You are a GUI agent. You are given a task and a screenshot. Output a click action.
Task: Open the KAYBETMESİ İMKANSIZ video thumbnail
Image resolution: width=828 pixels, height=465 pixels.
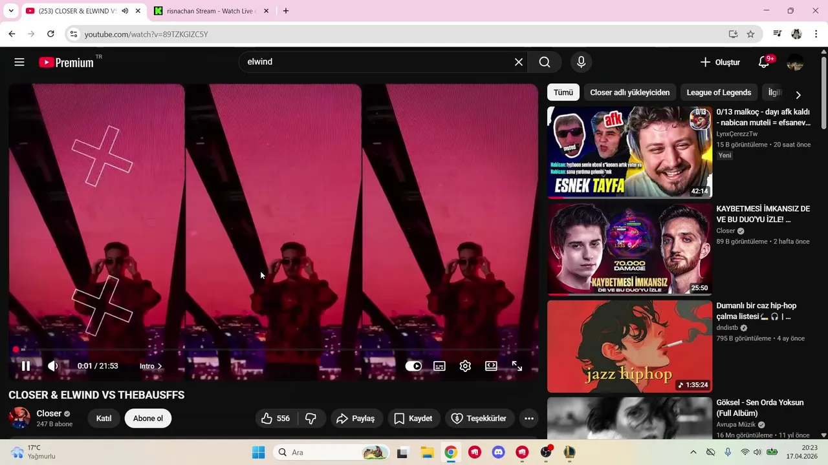point(629,249)
